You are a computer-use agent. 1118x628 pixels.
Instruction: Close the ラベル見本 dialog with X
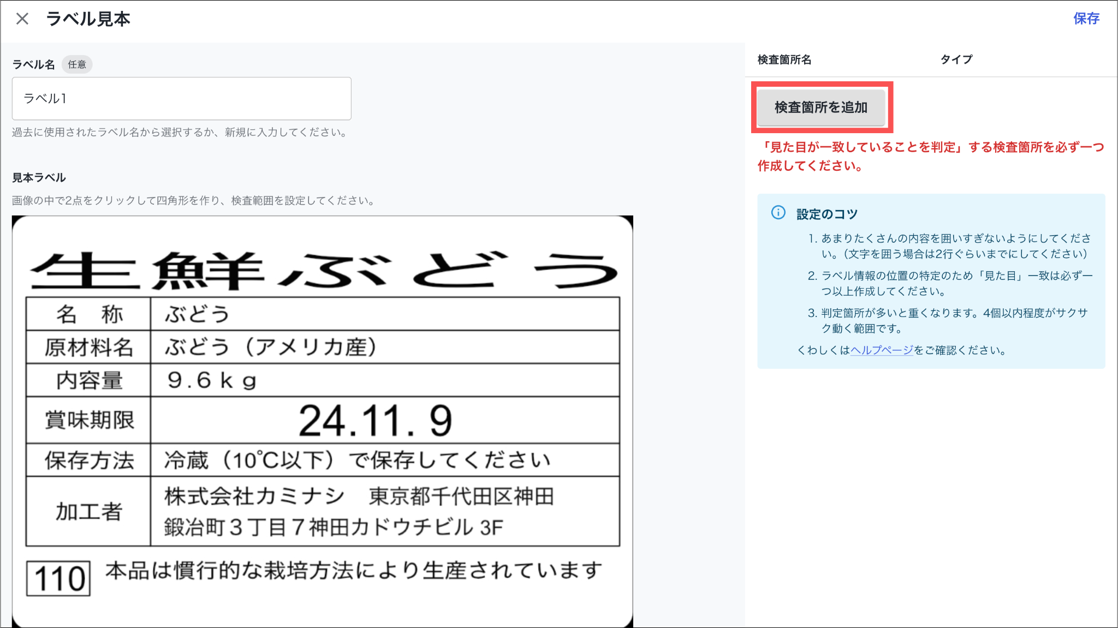[x=22, y=19]
